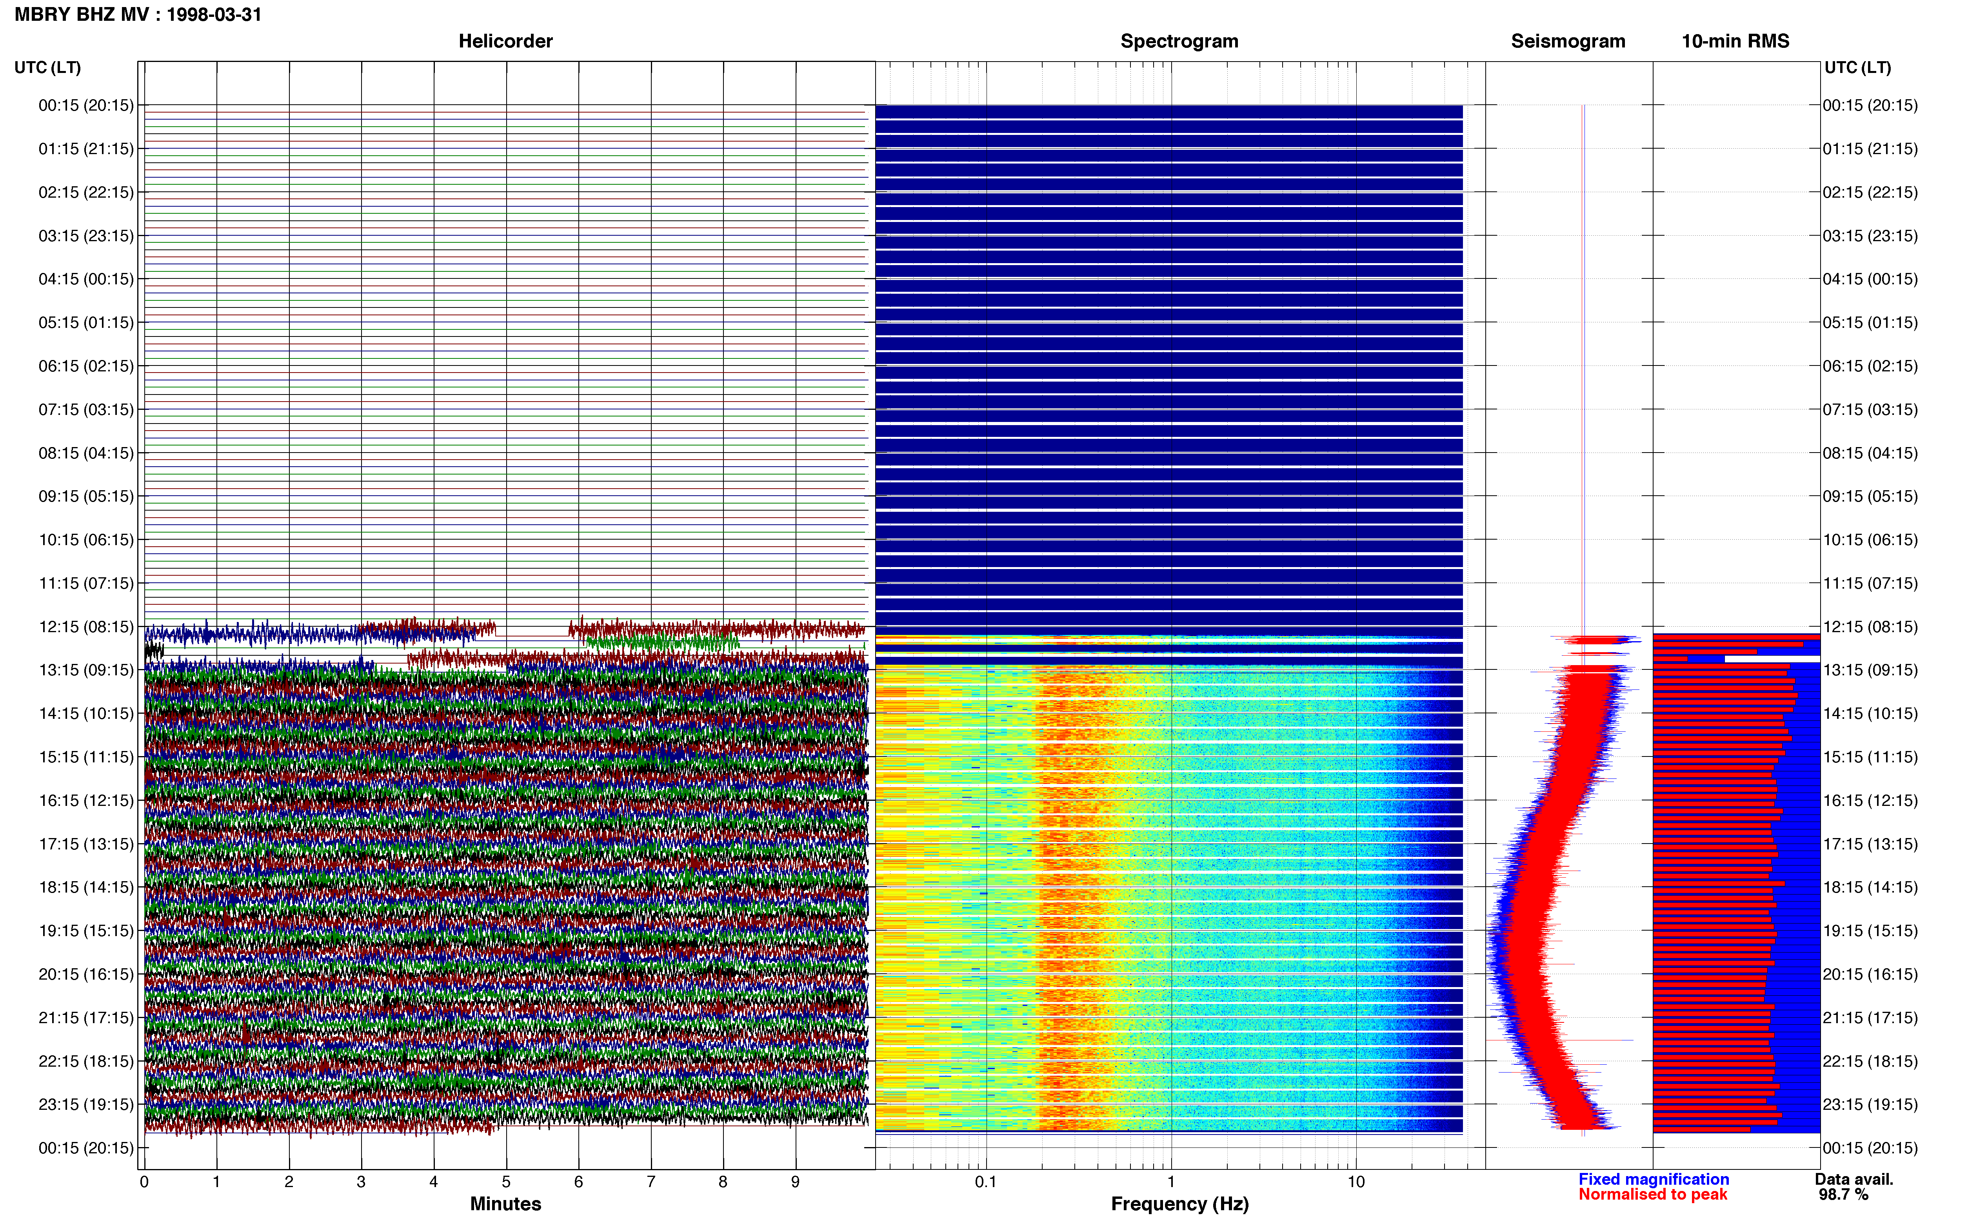Click left time label 08:15 (04:15)
The image size is (1968, 1231).
pyautogui.click(x=86, y=453)
